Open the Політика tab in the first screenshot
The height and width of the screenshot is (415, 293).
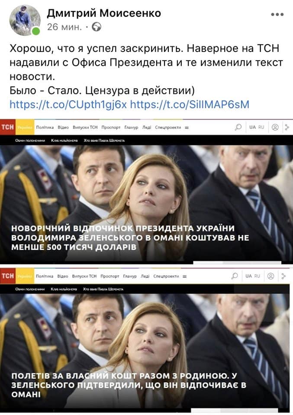(x=45, y=127)
